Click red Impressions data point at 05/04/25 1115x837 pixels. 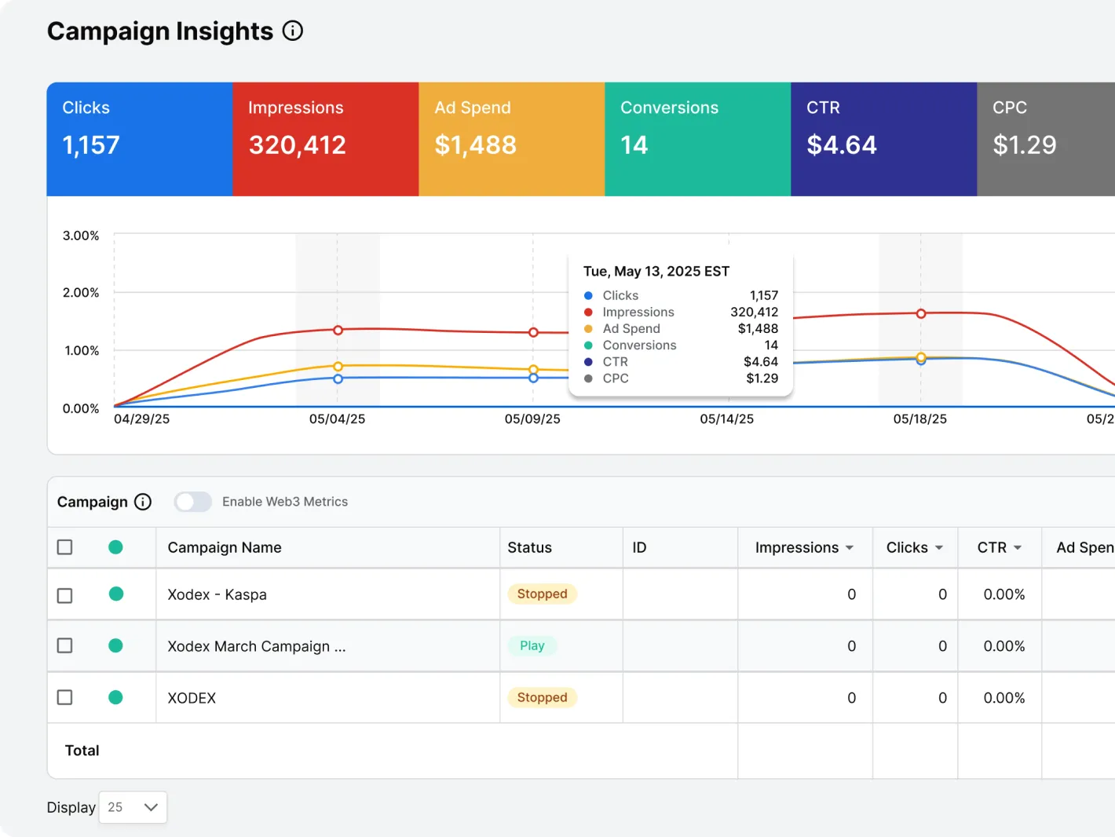click(338, 330)
